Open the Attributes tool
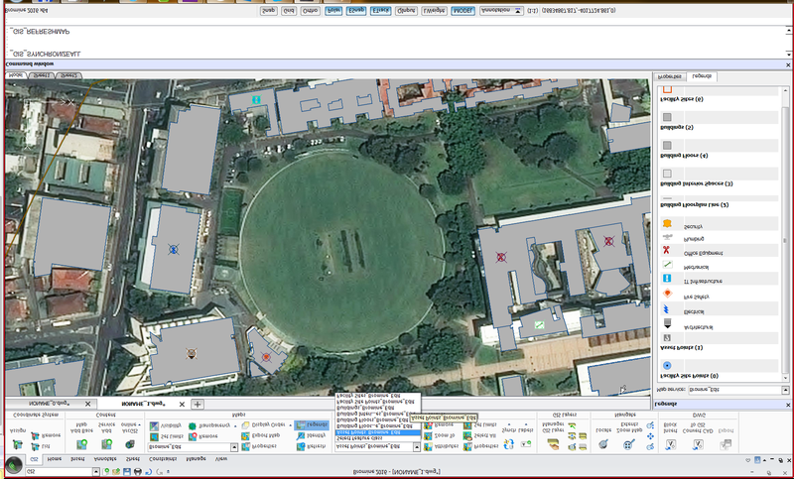 [441, 446]
